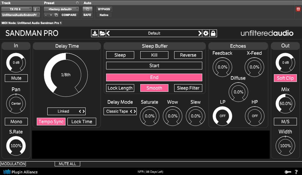The width and height of the screenshot is (302, 175).
Task: Open help with the question mark icon
Action: (296, 172)
